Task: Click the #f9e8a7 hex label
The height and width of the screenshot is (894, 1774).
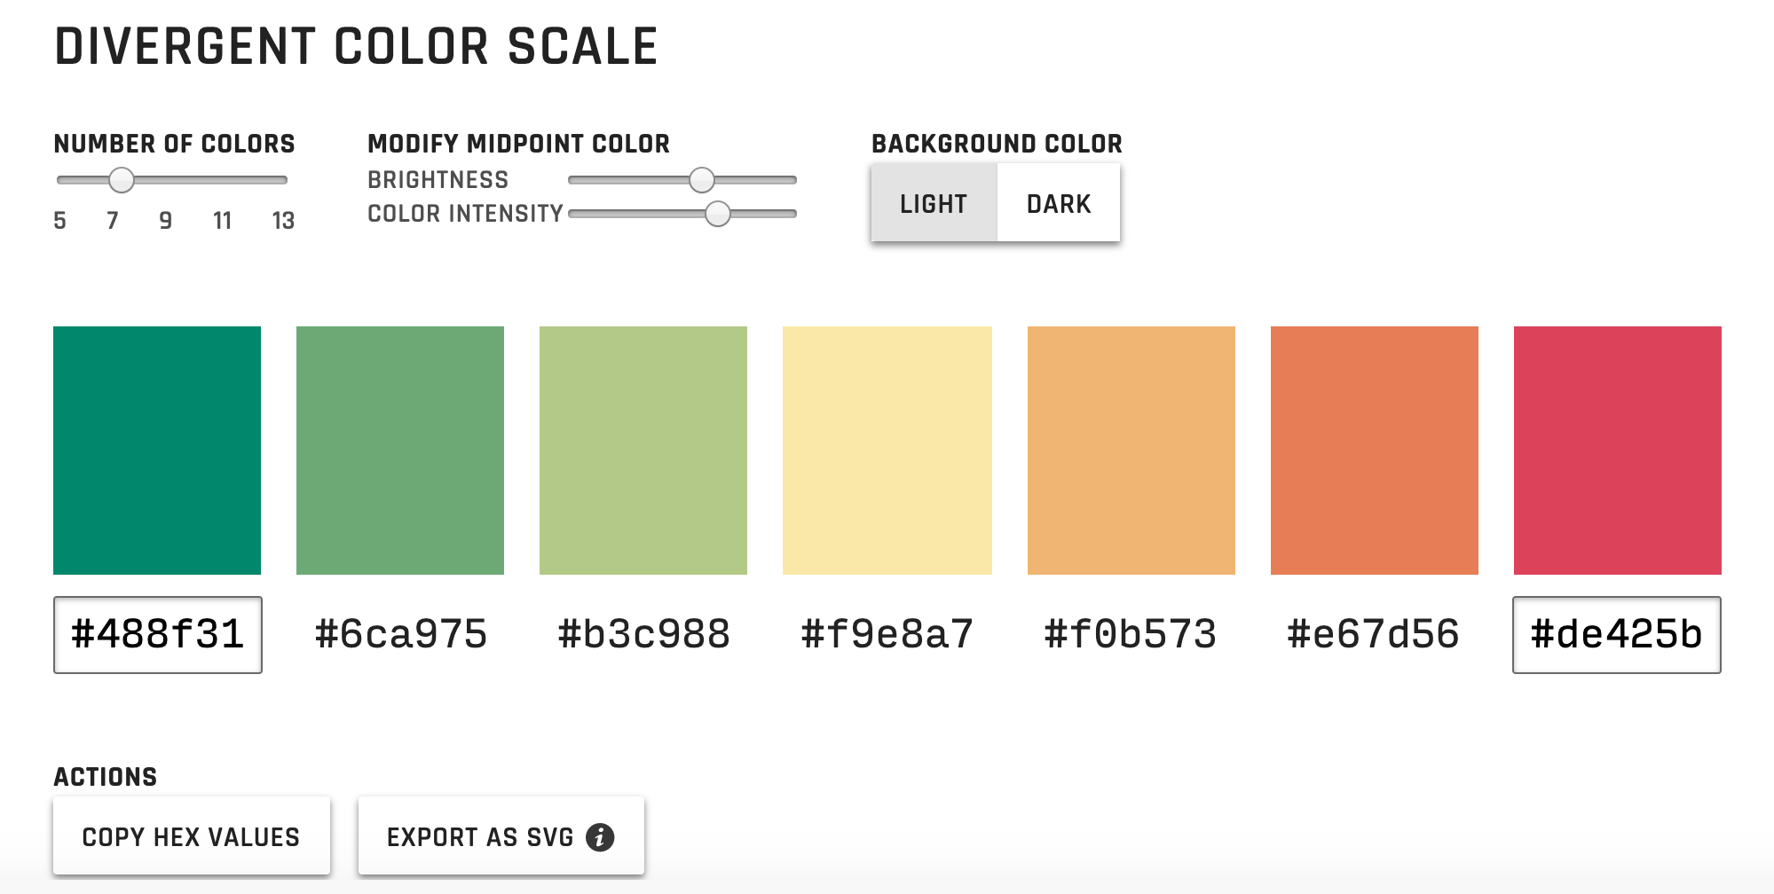Action: click(x=887, y=635)
